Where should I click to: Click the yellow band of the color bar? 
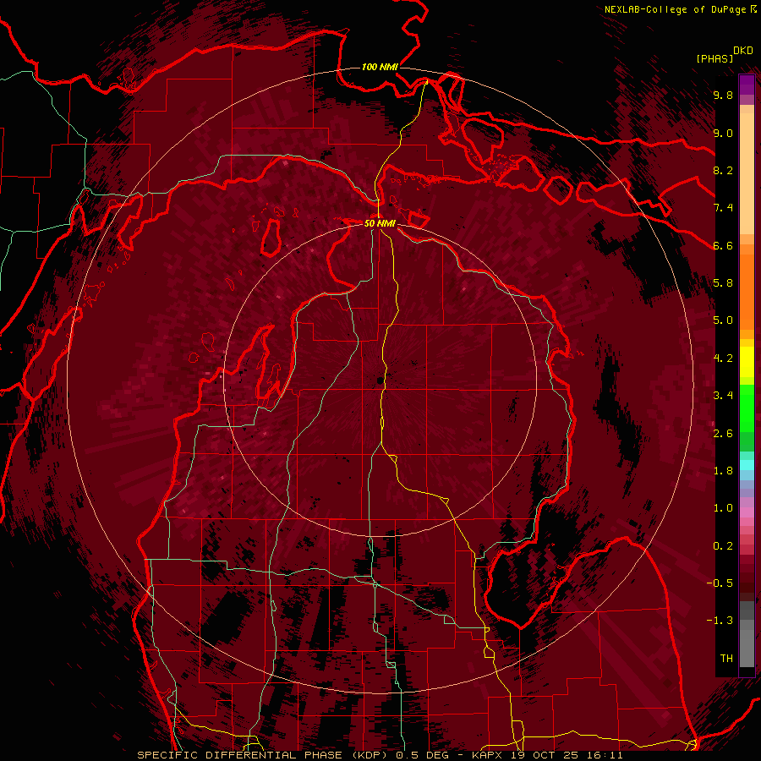pos(747,362)
